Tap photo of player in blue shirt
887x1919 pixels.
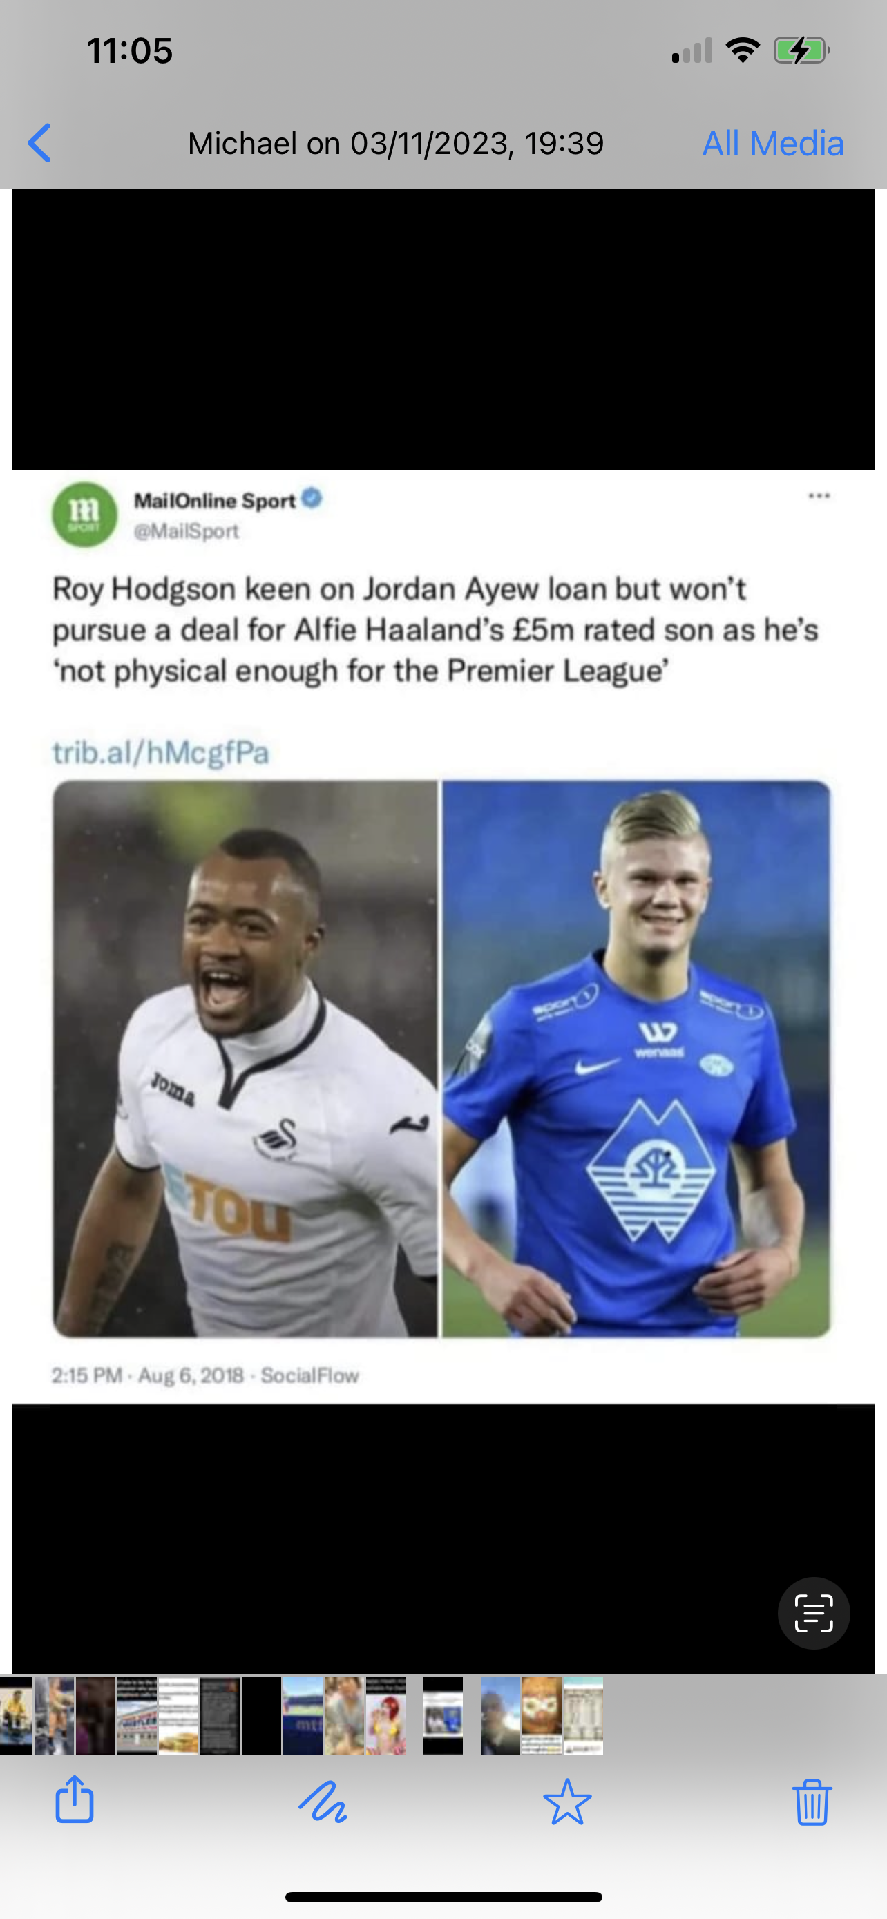(x=636, y=1058)
